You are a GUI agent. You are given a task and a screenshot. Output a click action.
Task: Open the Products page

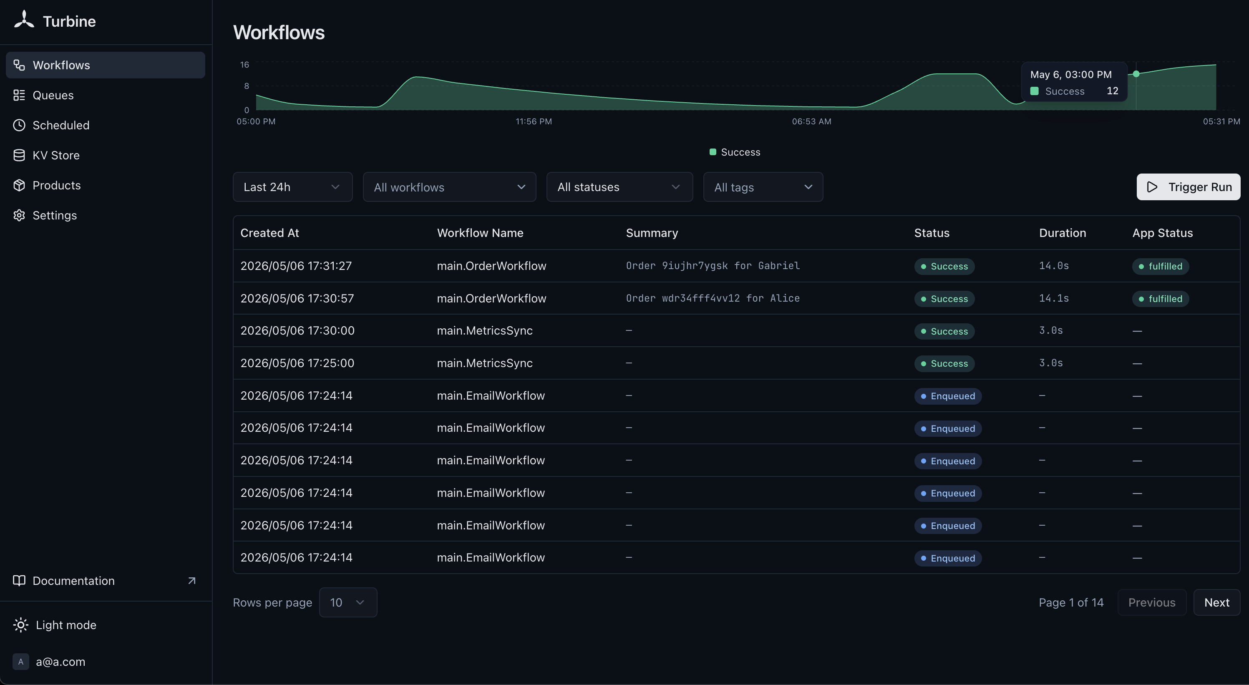[x=105, y=185]
